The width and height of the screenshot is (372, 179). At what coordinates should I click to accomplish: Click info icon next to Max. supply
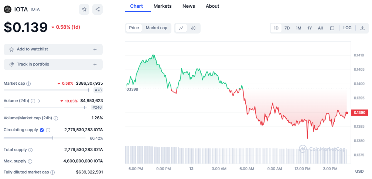click(30, 161)
